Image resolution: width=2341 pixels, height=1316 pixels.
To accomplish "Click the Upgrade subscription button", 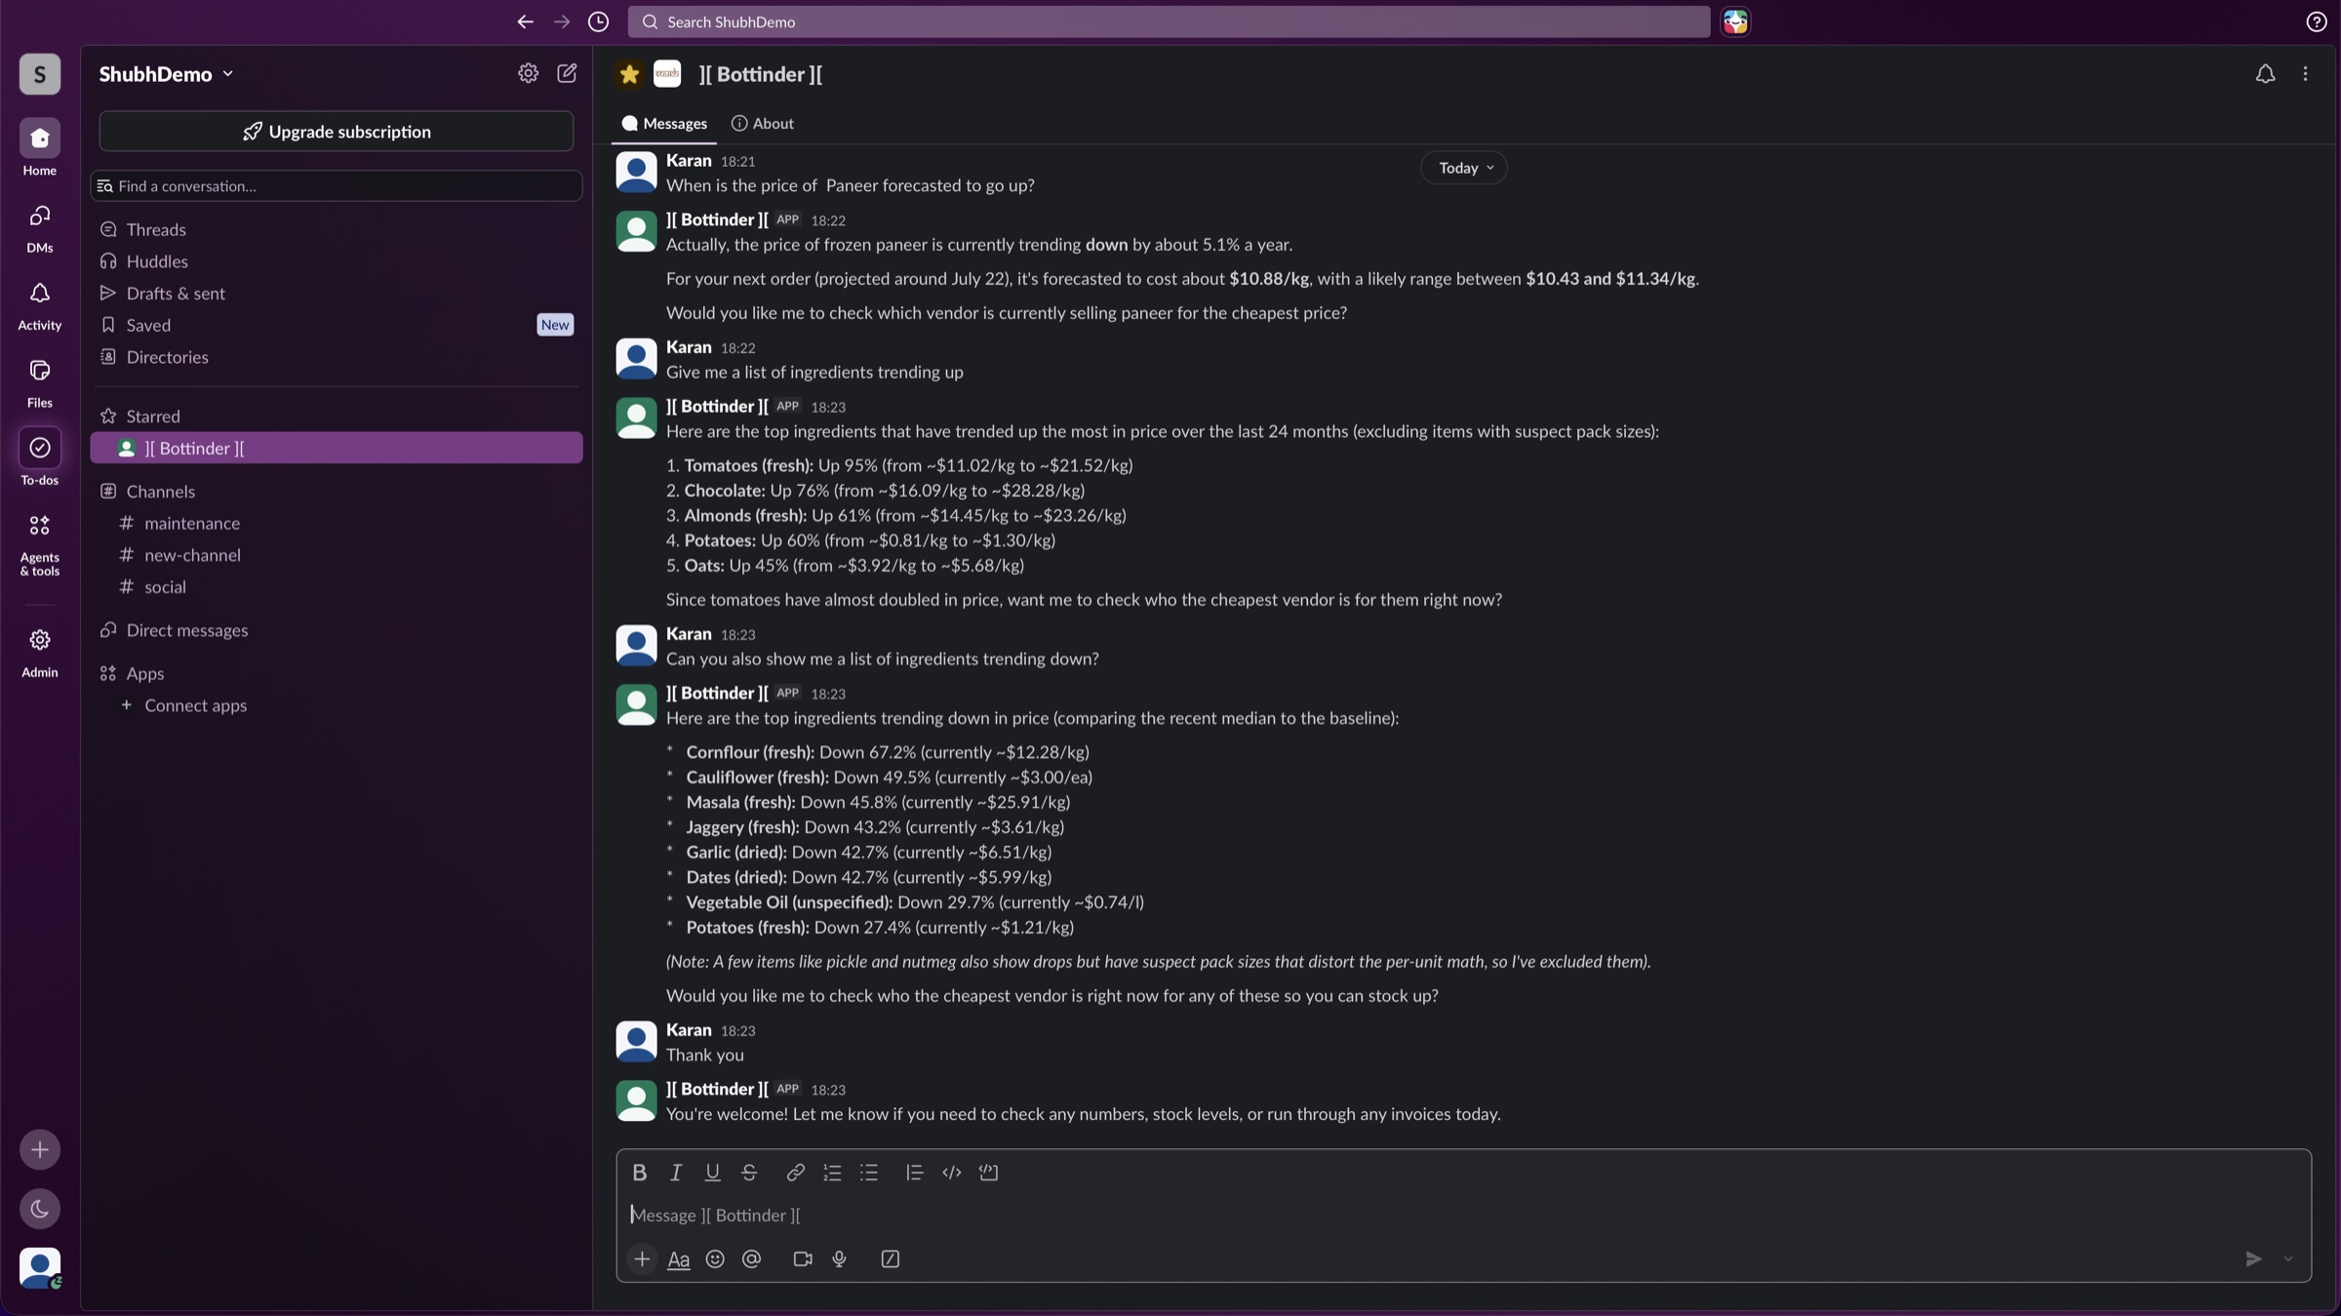I will pos(337,132).
